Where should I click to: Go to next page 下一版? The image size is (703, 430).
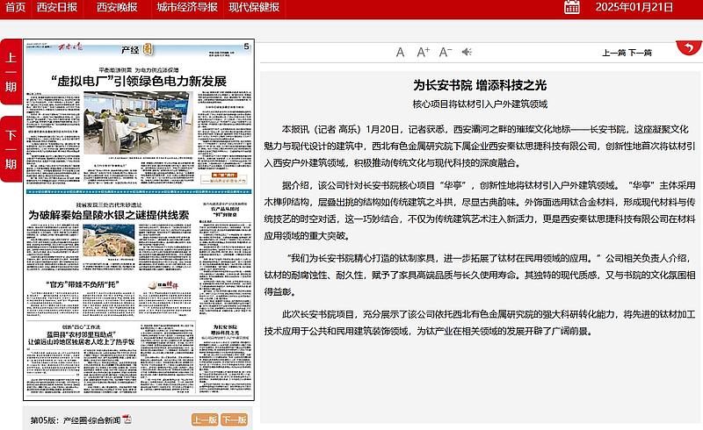coord(235,419)
